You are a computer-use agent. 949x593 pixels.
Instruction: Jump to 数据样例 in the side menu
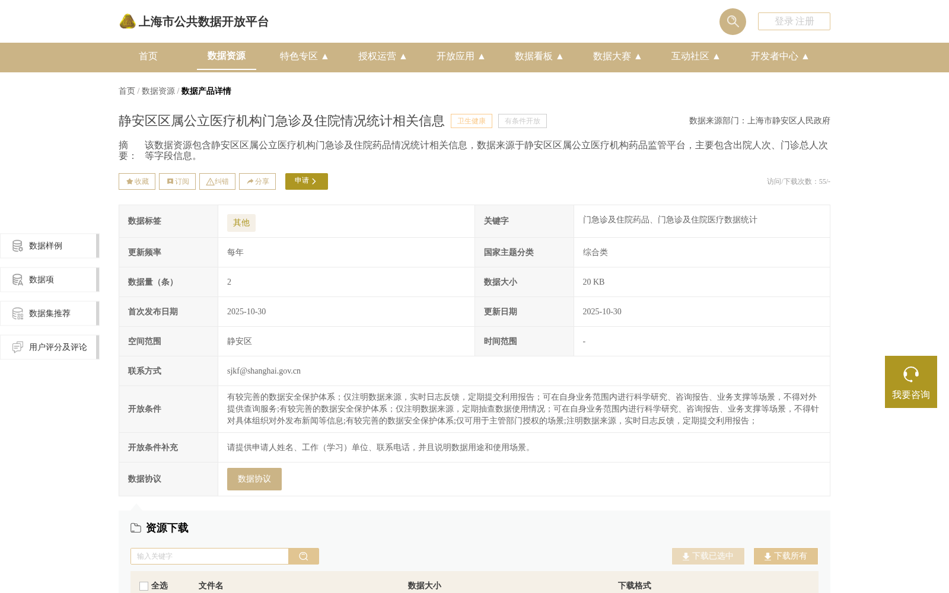[49, 246]
